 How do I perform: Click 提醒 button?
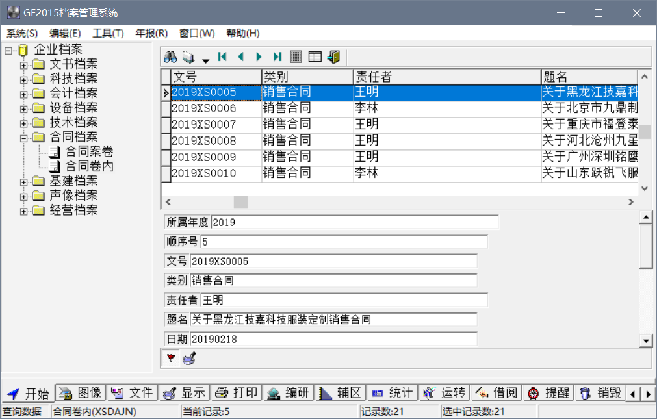click(548, 393)
